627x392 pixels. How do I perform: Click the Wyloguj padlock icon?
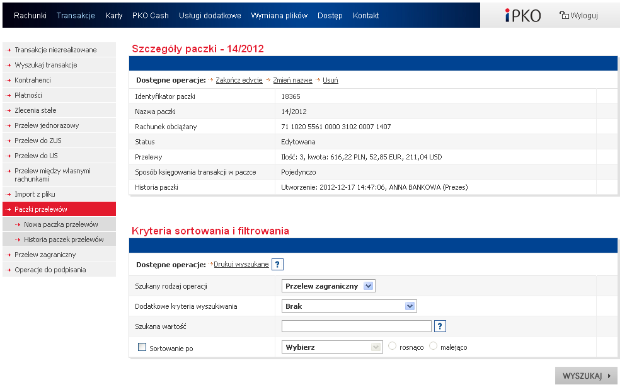(x=564, y=15)
